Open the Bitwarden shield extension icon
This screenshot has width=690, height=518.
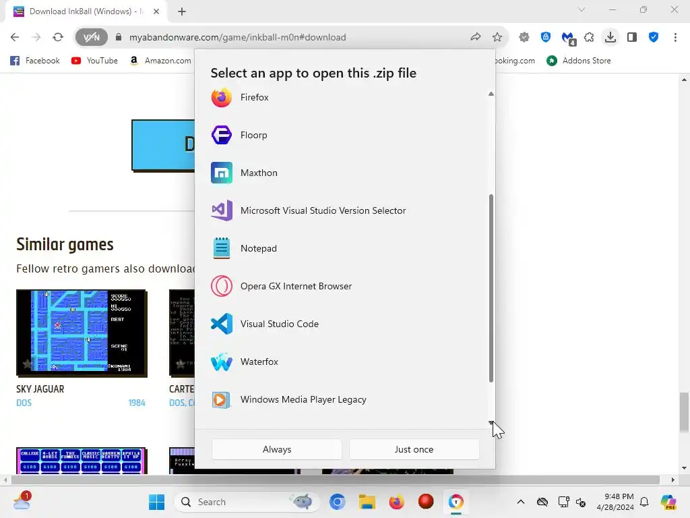[546, 37]
